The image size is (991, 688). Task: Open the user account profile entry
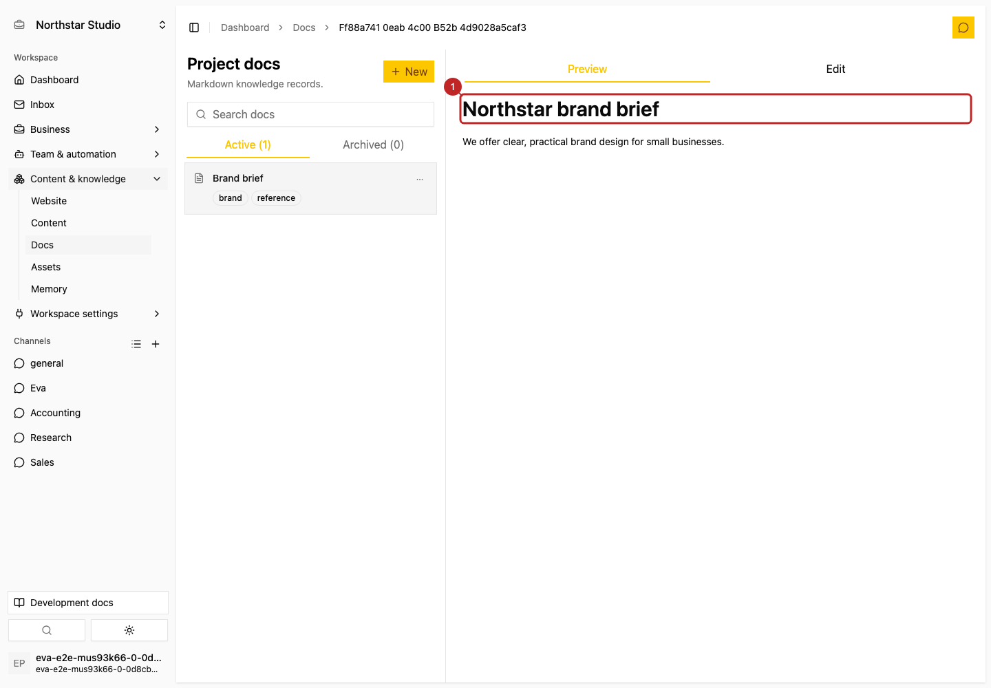tap(88, 663)
